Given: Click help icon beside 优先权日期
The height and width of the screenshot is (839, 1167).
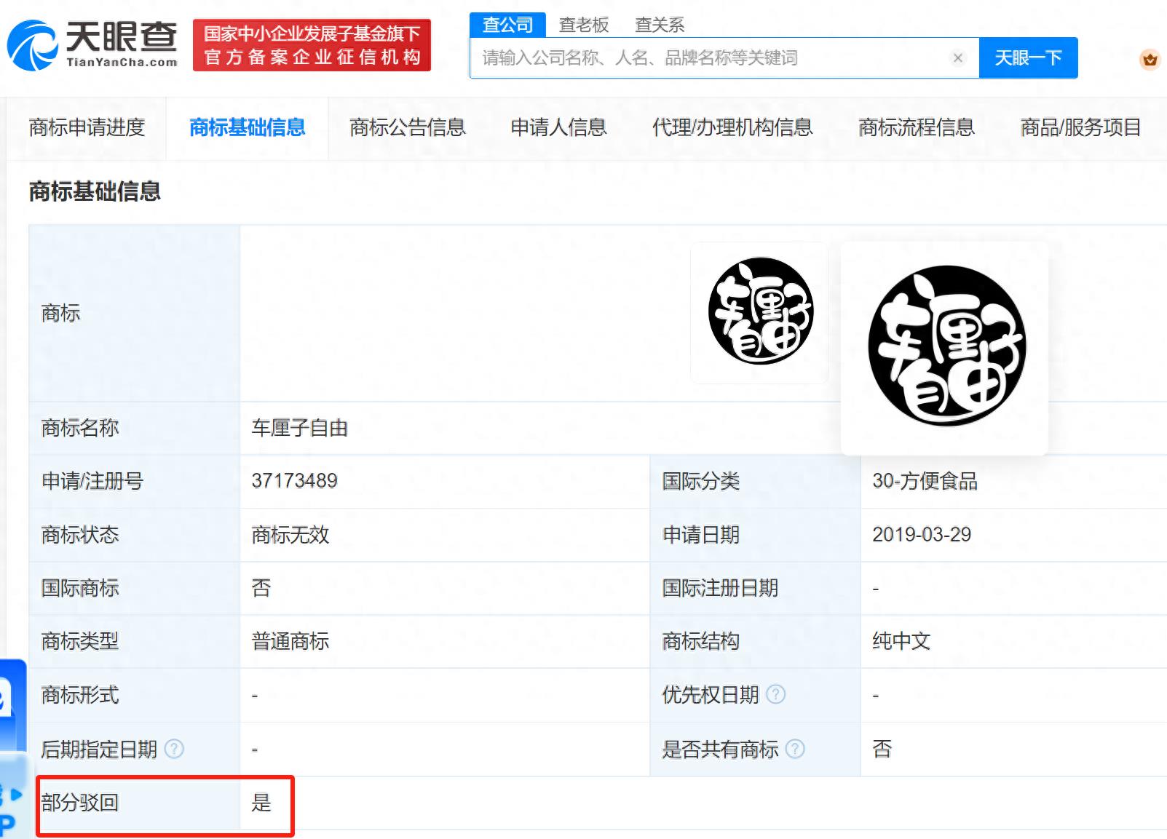Looking at the screenshot, I should tap(776, 695).
